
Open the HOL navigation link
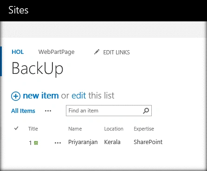18,52
